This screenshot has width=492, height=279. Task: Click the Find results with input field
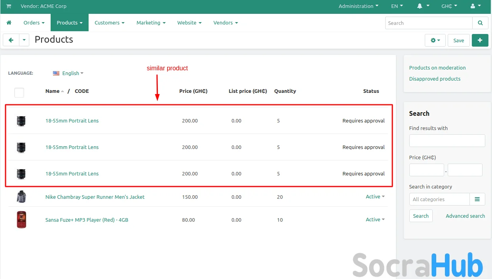[x=447, y=141]
